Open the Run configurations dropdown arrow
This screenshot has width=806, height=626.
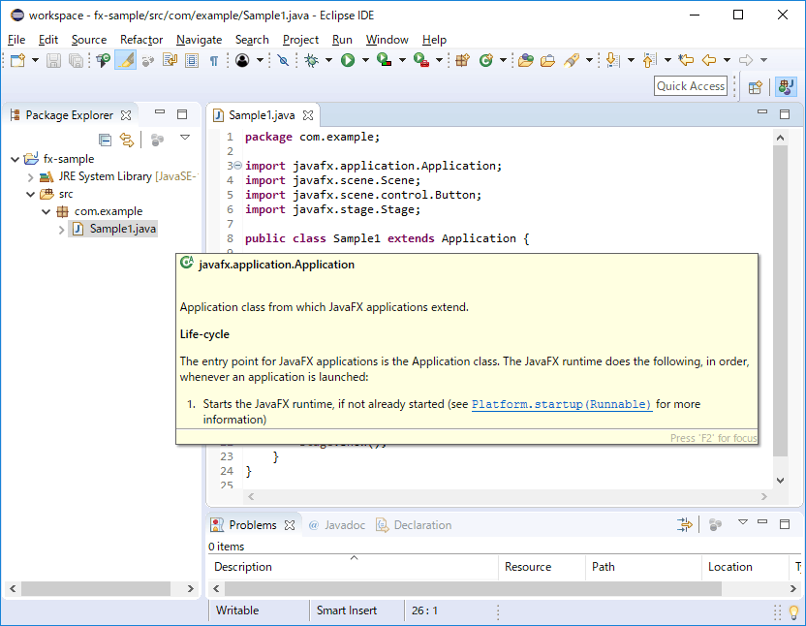point(365,60)
